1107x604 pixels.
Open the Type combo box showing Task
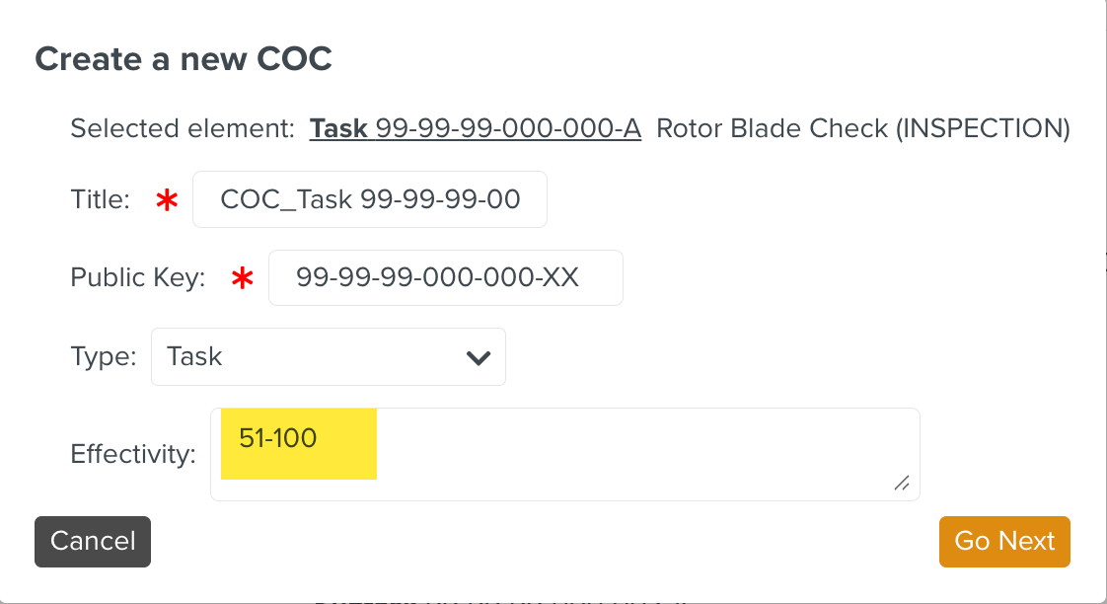tap(328, 357)
